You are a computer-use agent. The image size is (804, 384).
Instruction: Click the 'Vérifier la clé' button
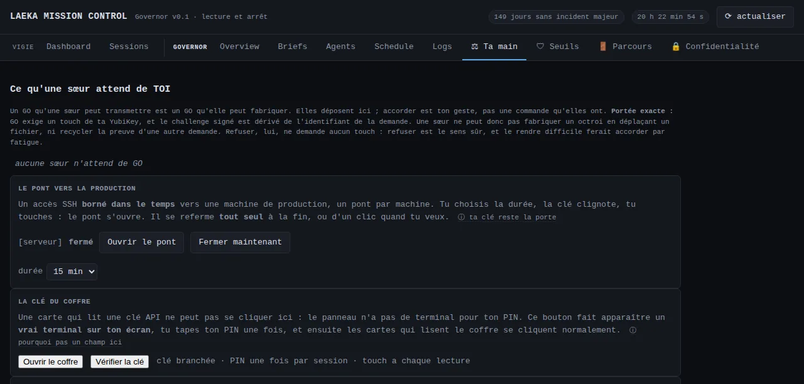[x=119, y=361]
